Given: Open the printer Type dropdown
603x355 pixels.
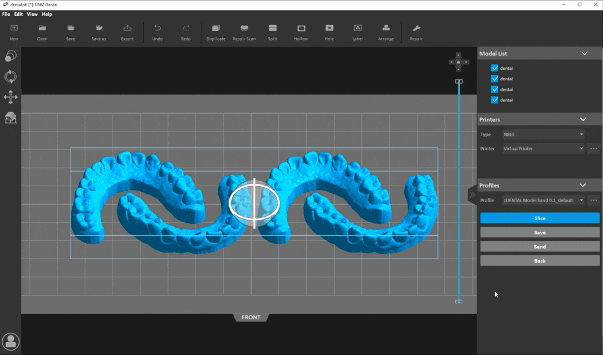Looking at the screenshot, I should 543,134.
